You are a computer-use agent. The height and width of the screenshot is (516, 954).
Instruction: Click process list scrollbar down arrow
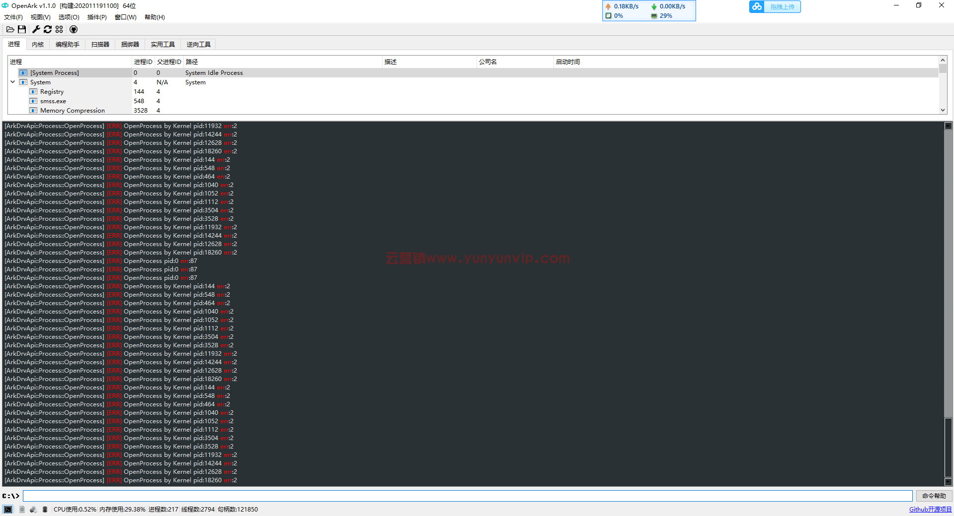[943, 110]
